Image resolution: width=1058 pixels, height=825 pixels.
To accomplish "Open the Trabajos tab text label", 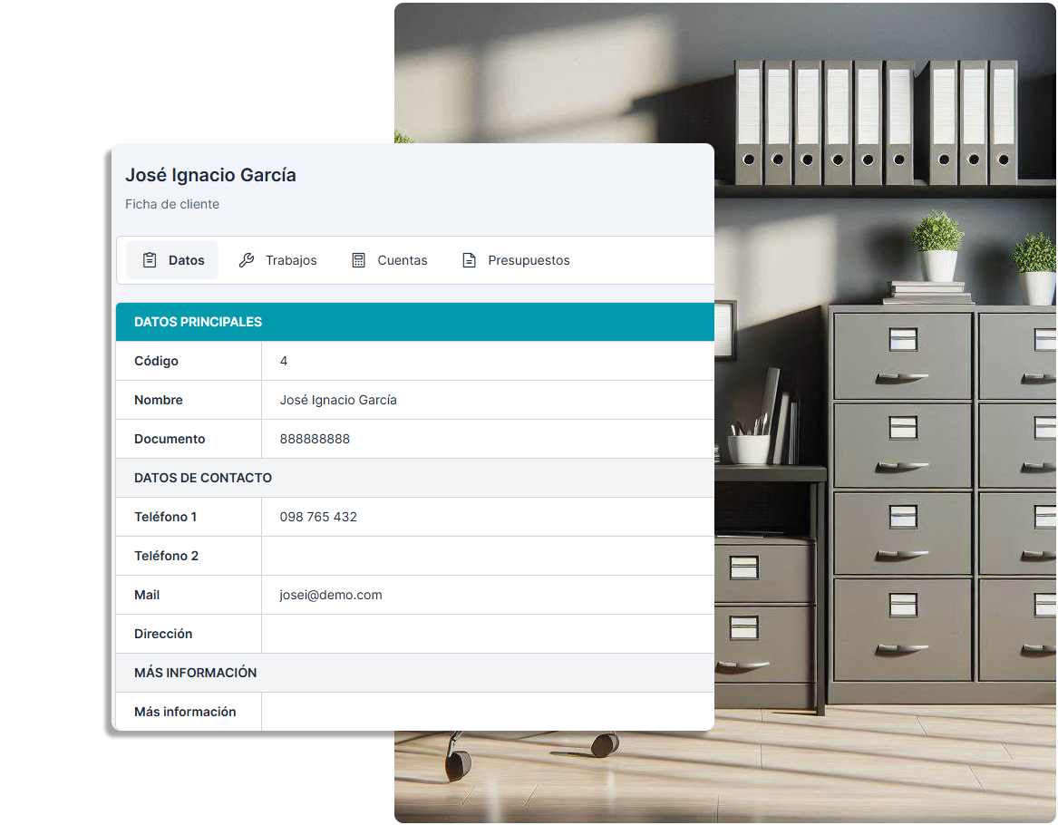I will pos(291,260).
